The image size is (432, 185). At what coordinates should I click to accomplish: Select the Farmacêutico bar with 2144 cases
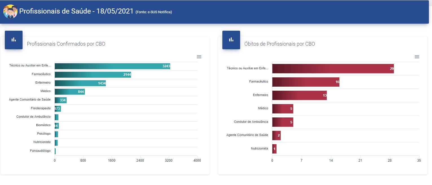[x=93, y=75]
